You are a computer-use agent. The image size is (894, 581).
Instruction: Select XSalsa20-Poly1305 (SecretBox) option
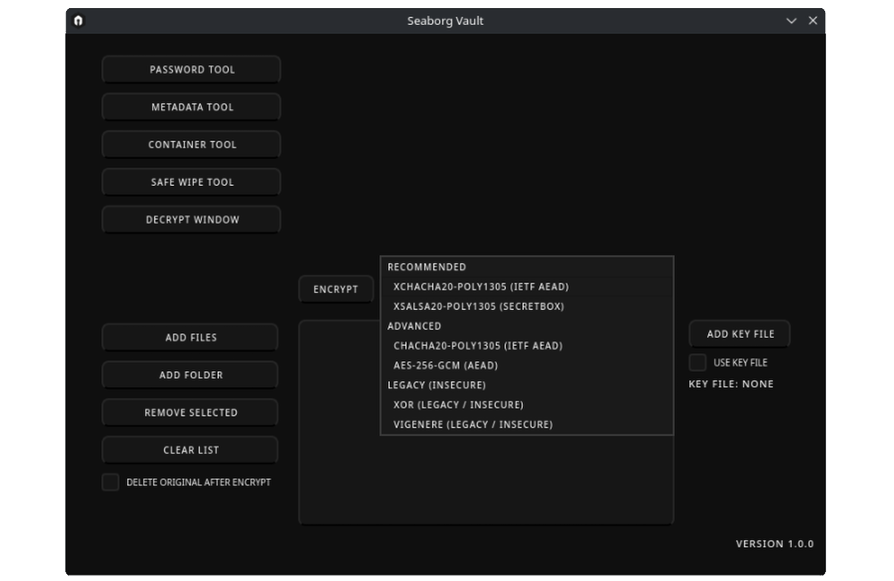pos(527,307)
